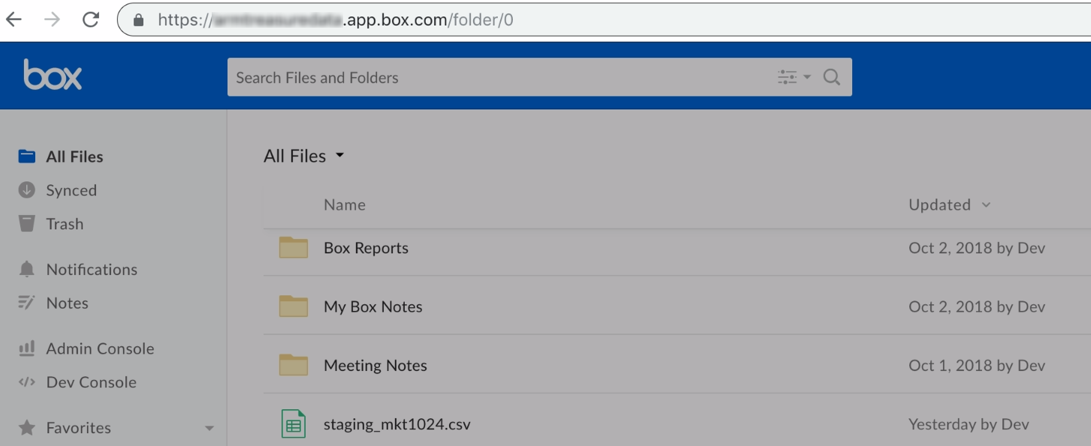
Task: Click the Dev Console code icon
Action: (27, 382)
